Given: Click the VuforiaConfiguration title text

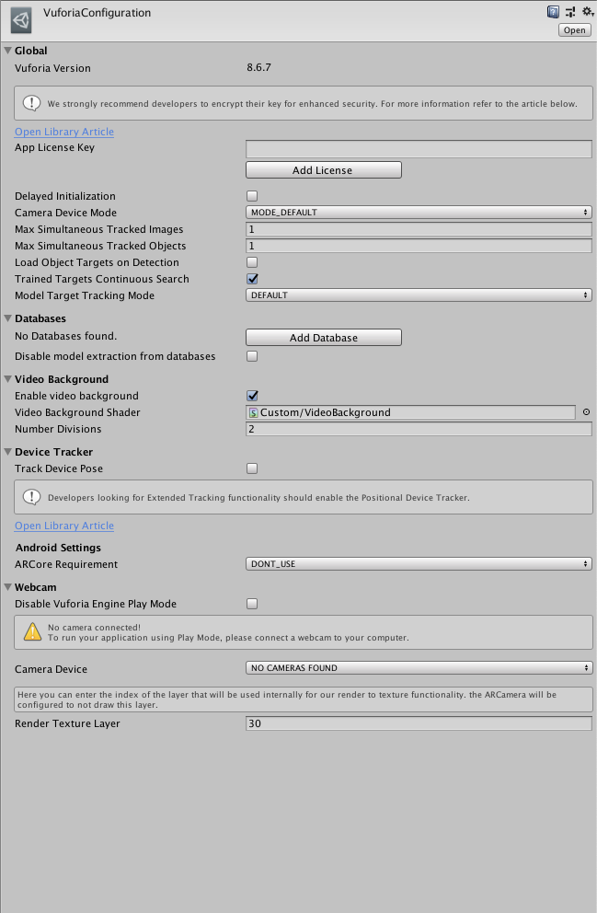Looking at the screenshot, I should [97, 13].
